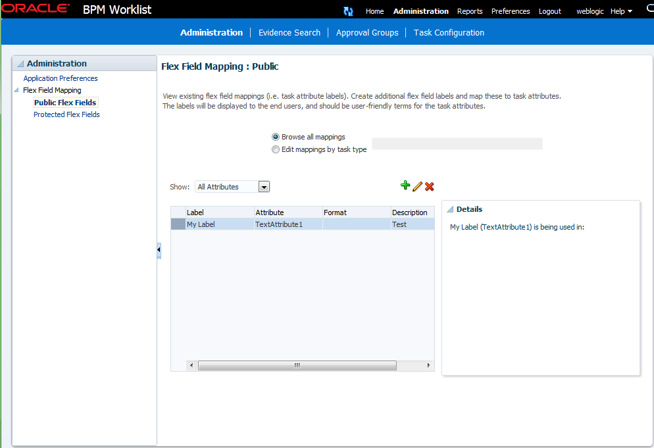
Task: Click the refresh icon in top bar
Action: pyautogui.click(x=348, y=11)
